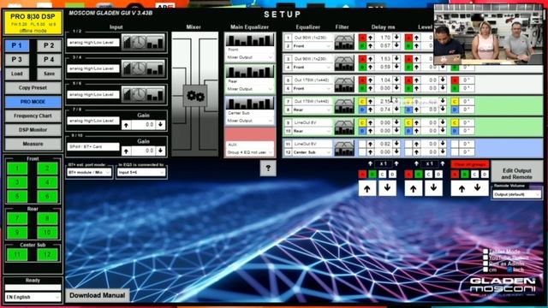Select preset P 3
The image size is (548, 308).
pyautogui.click(x=17, y=60)
